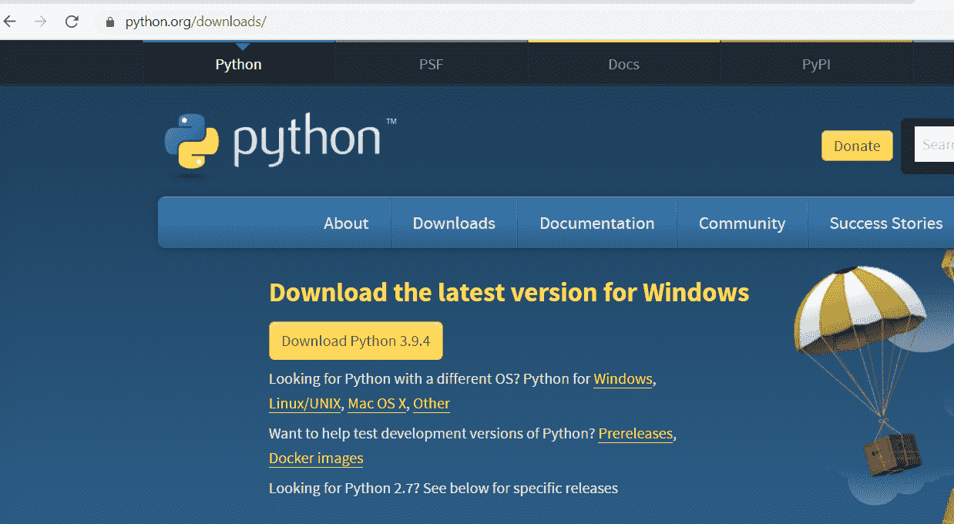Click the padlock site security icon

tap(110, 22)
